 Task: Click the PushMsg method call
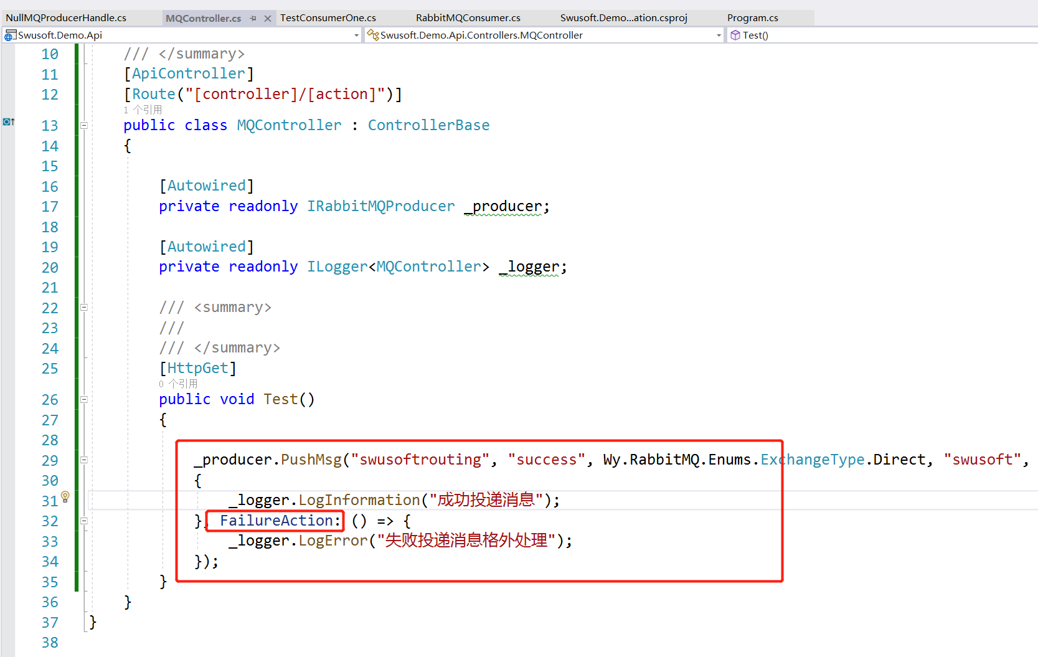coord(311,460)
